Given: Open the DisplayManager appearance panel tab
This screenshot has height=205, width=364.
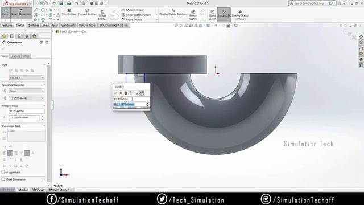Looking at the screenshot, I should coord(34,36).
